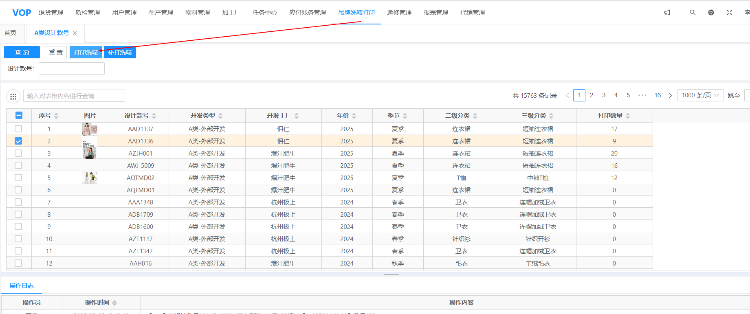
Task: Sort by 打印数量 column
Action: (x=628, y=116)
